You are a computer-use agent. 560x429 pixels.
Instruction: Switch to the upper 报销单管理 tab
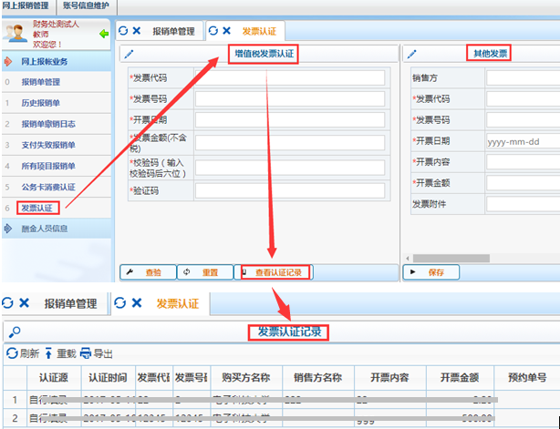click(x=173, y=31)
